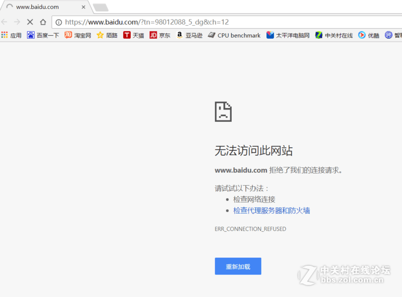Open the 天猫 bookmark

(133, 35)
